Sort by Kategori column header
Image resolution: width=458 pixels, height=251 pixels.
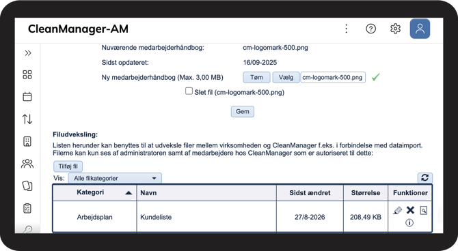coord(94,192)
